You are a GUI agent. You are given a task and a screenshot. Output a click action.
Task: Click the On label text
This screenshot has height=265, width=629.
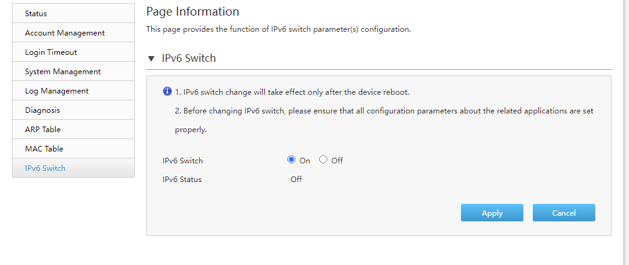coord(305,160)
